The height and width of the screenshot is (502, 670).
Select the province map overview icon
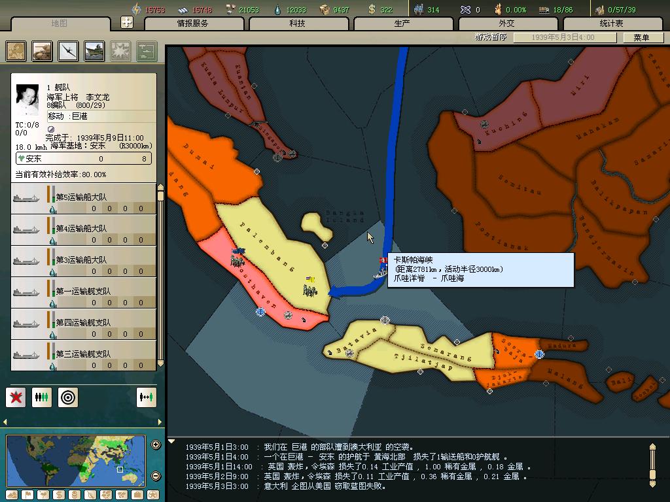16,51
